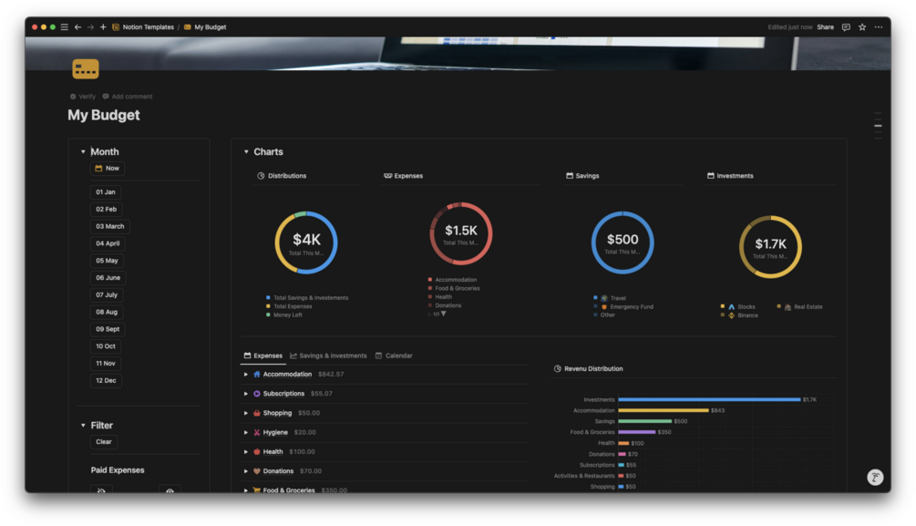Viewport: 916px width, 526px height.
Task: Switch to Calendar tab
Action: pyautogui.click(x=394, y=356)
